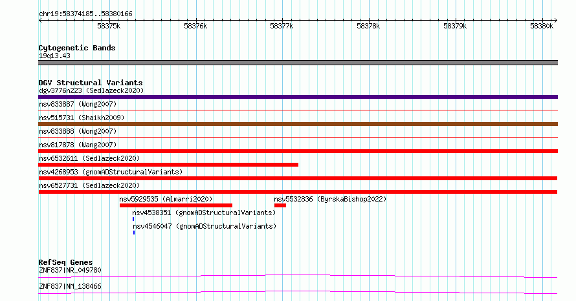
Task: Click the DGV Structural Variants track title
Action: coord(91,83)
